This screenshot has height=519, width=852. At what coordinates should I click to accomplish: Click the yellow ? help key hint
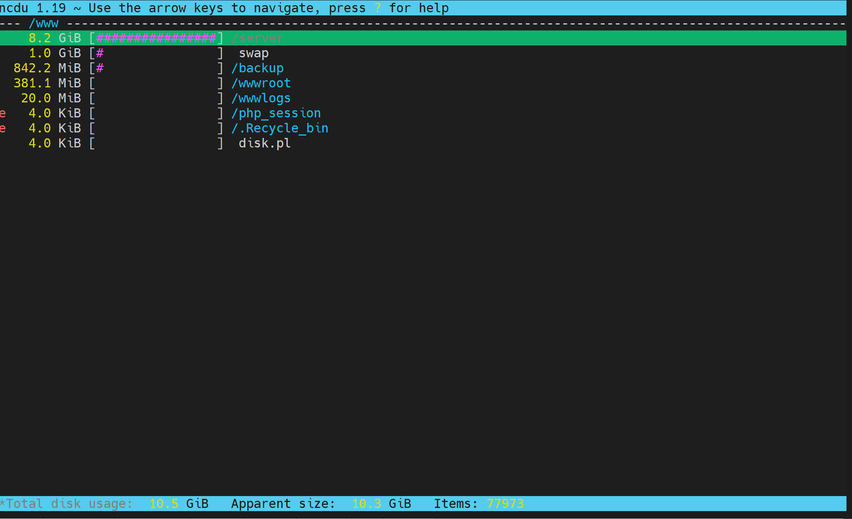[x=378, y=8]
